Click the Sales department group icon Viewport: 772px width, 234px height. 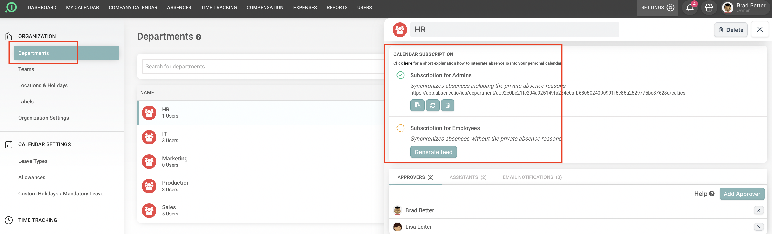tap(149, 211)
